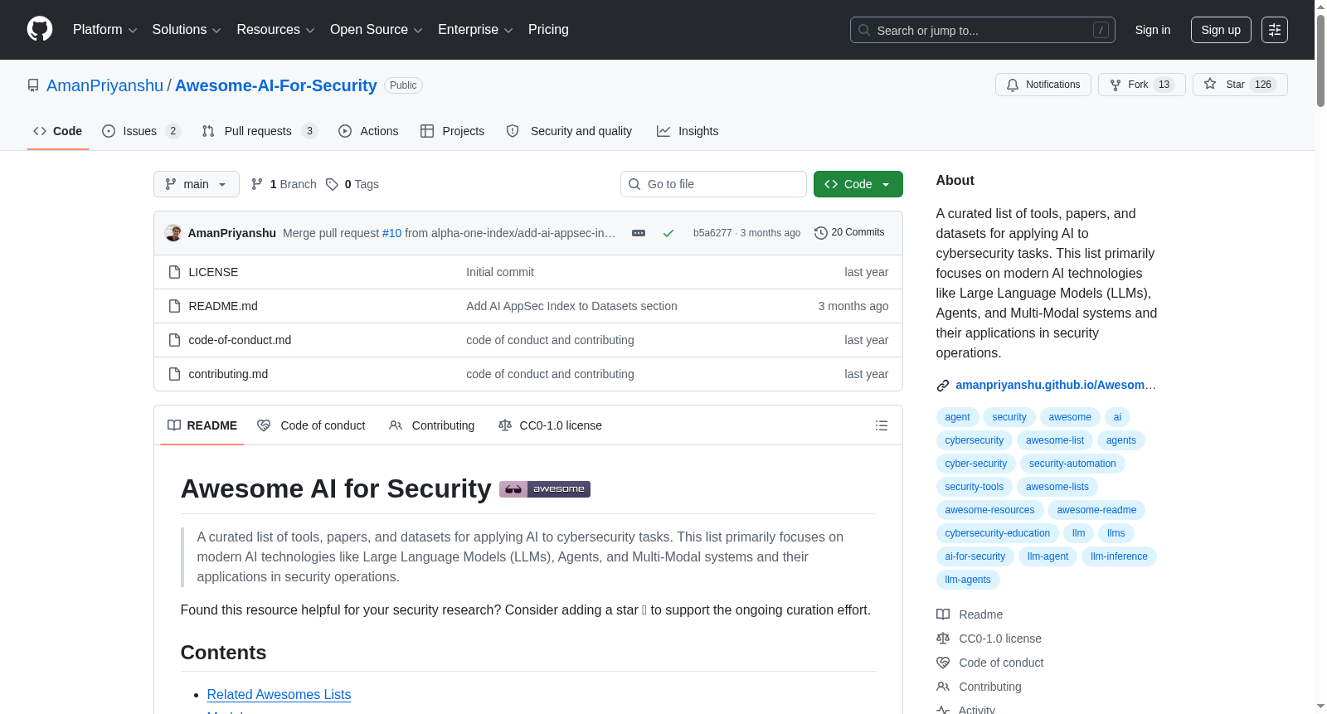Open the 20 Commits history
Viewport: 1327px width, 714px height.
(849, 232)
